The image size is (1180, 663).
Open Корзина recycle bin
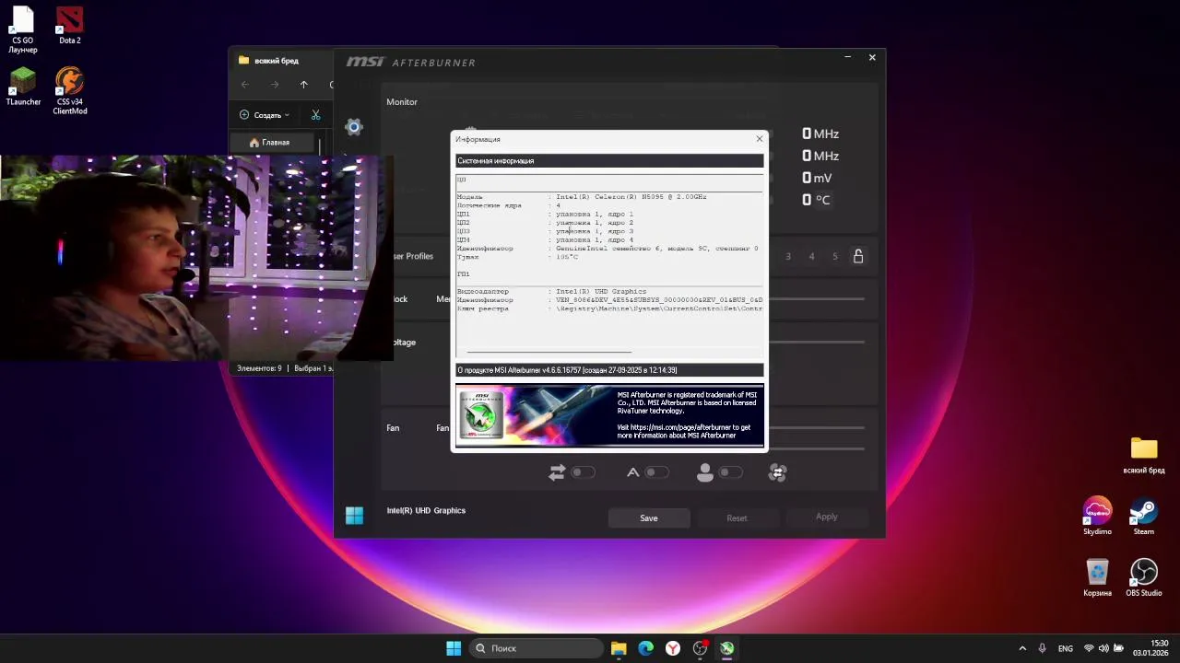point(1097,577)
